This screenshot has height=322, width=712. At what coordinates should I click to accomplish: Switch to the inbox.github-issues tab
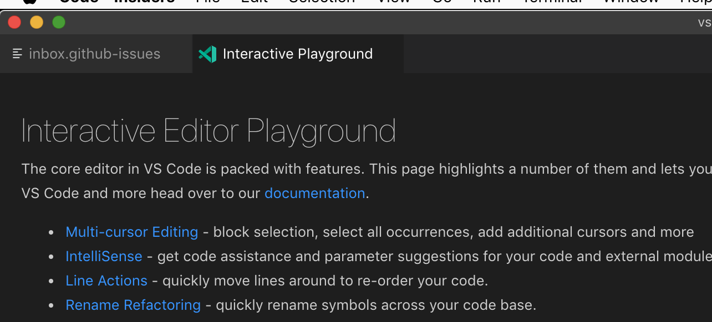coord(95,54)
